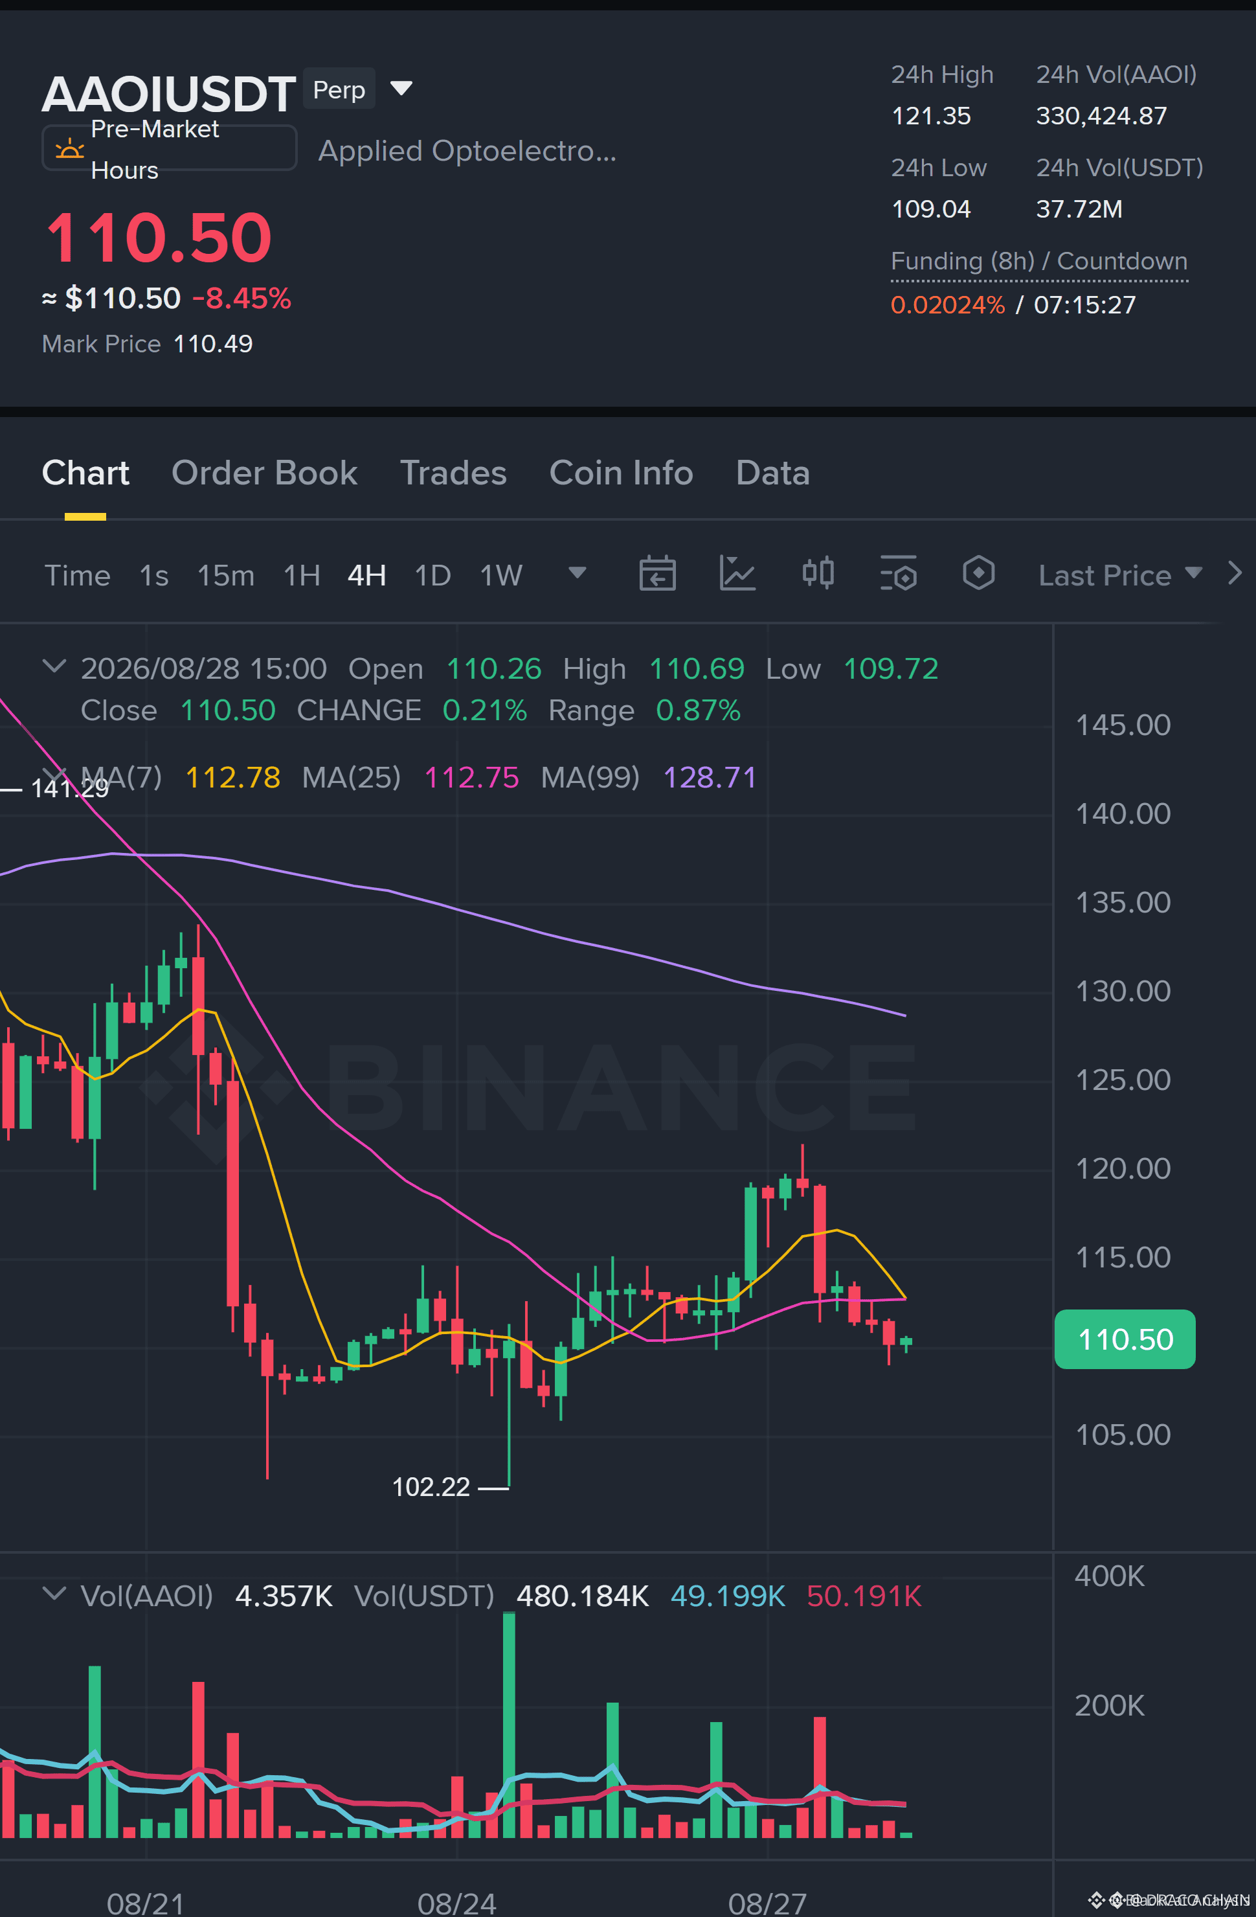
Task: Select the 1H timeframe
Action: click(302, 575)
